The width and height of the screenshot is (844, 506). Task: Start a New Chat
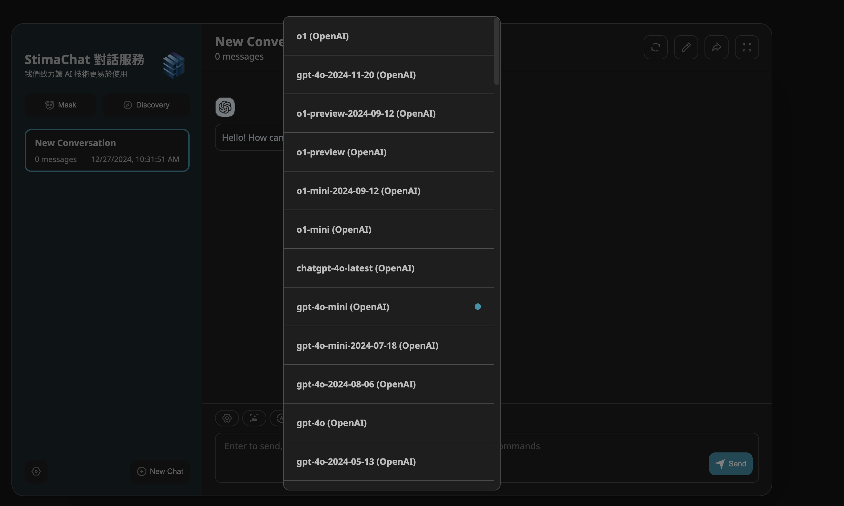tap(160, 471)
